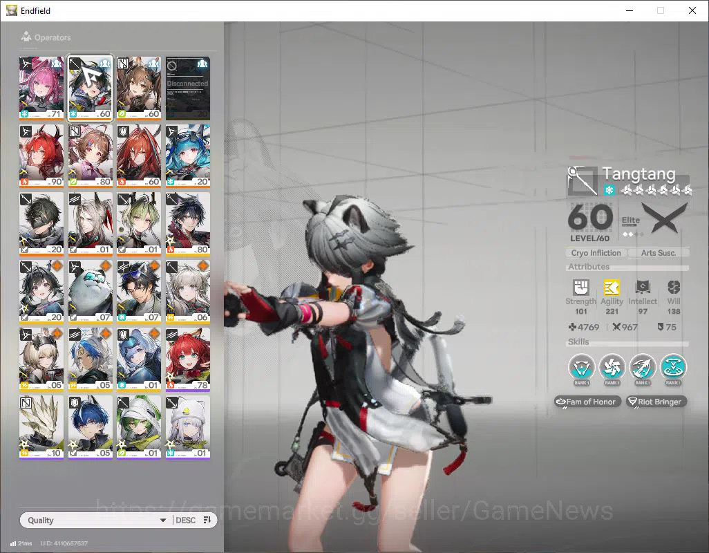Open the Fam of Honor talent
This screenshot has height=553, width=709.
587,402
